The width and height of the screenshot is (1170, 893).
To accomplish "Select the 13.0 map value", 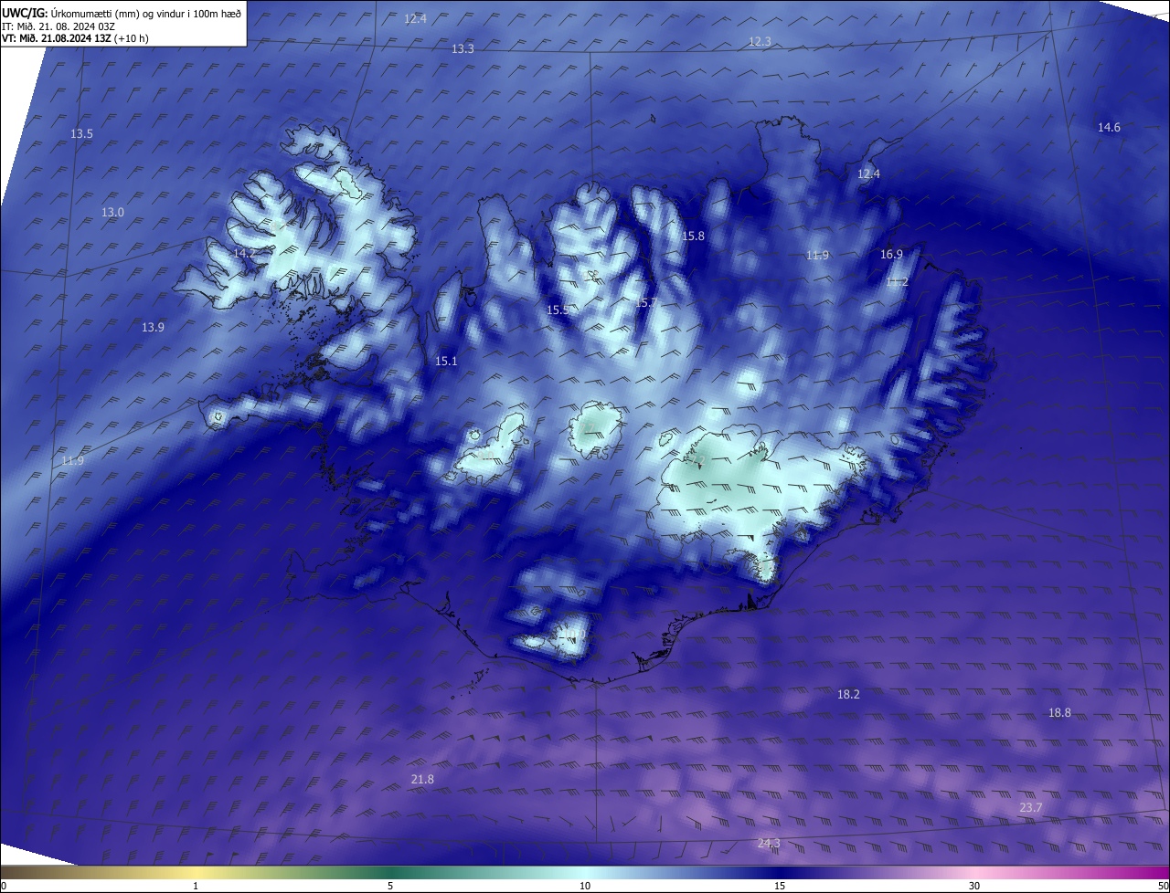I will coord(112,213).
